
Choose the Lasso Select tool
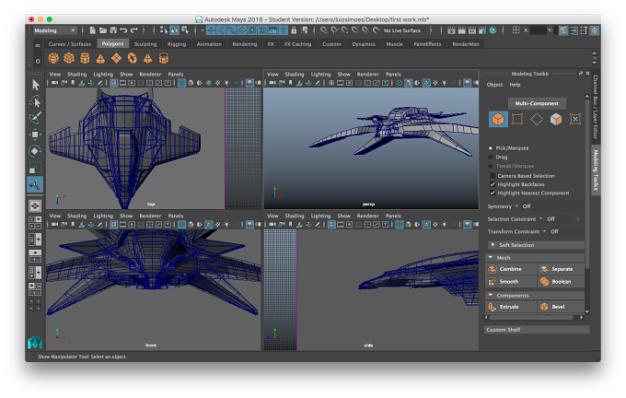pyautogui.click(x=36, y=101)
